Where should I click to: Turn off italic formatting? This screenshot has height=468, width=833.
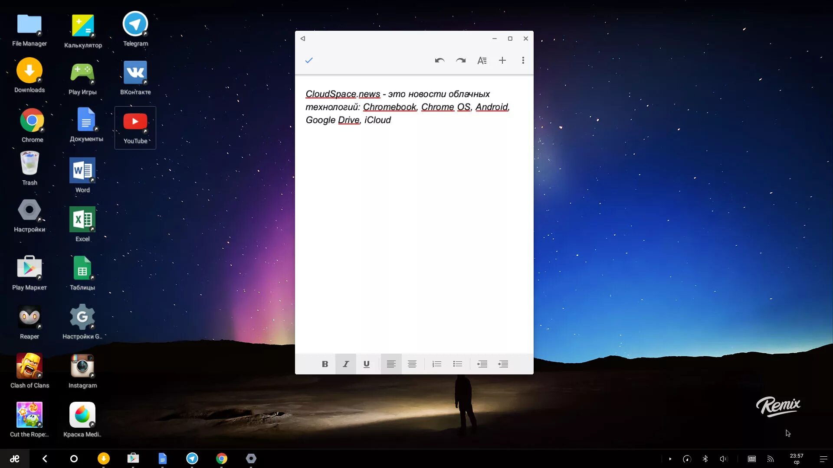coord(346,364)
